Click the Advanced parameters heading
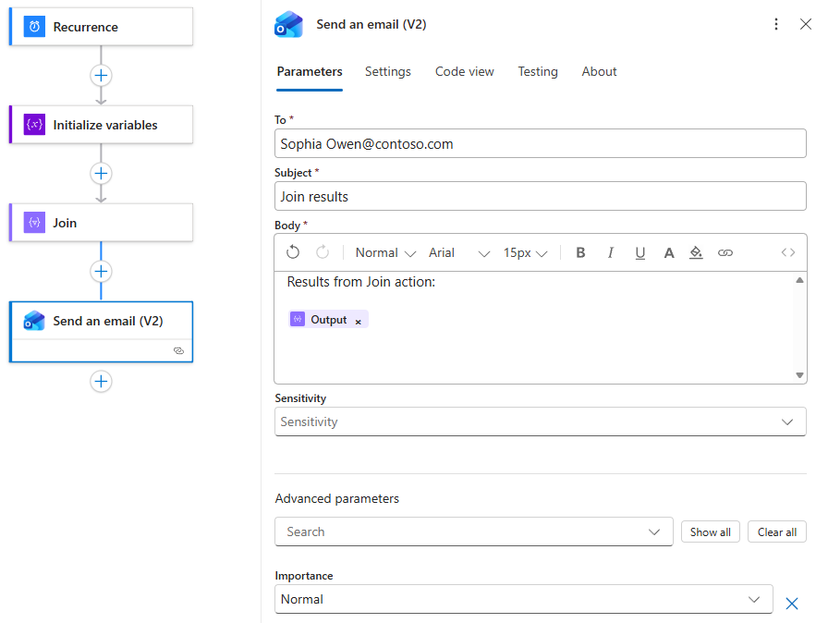The width and height of the screenshot is (816, 623). coord(336,498)
